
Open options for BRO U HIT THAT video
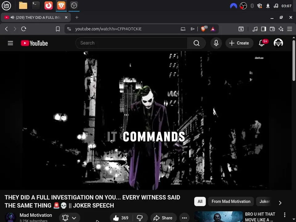[x=285, y=215]
